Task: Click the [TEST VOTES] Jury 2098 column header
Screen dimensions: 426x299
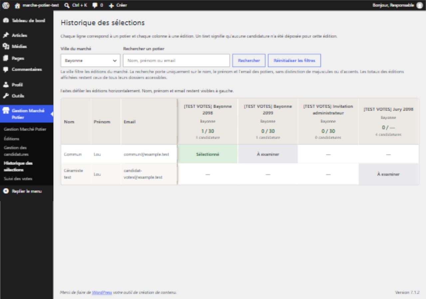Action: [388, 122]
